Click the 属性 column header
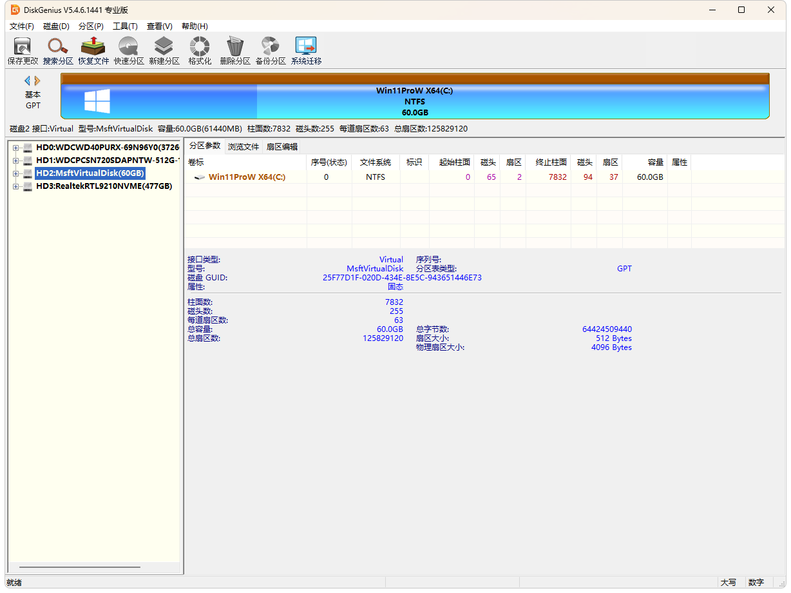Screen dimensions: 791x593 pyautogui.click(x=680, y=162)
